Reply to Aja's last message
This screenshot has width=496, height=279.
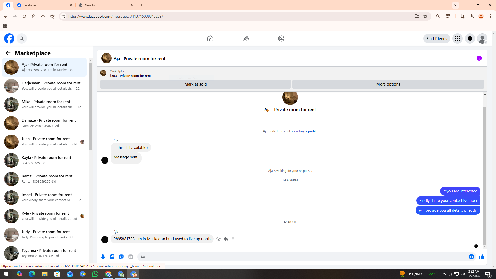[226, 239]
